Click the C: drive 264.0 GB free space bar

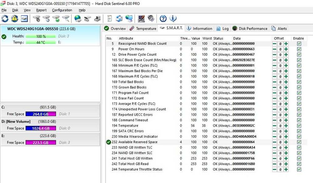(x=41, y=114)
